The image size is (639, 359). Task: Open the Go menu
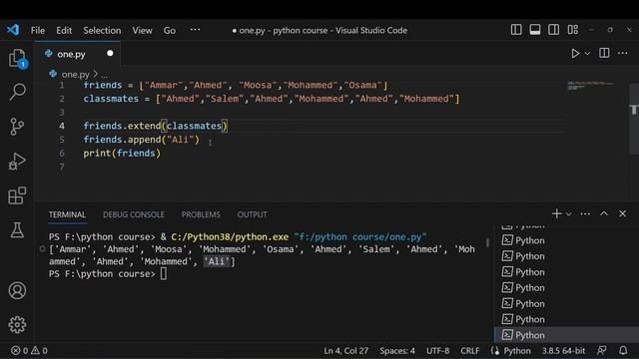pyautogui.click(x=170, y=31)
